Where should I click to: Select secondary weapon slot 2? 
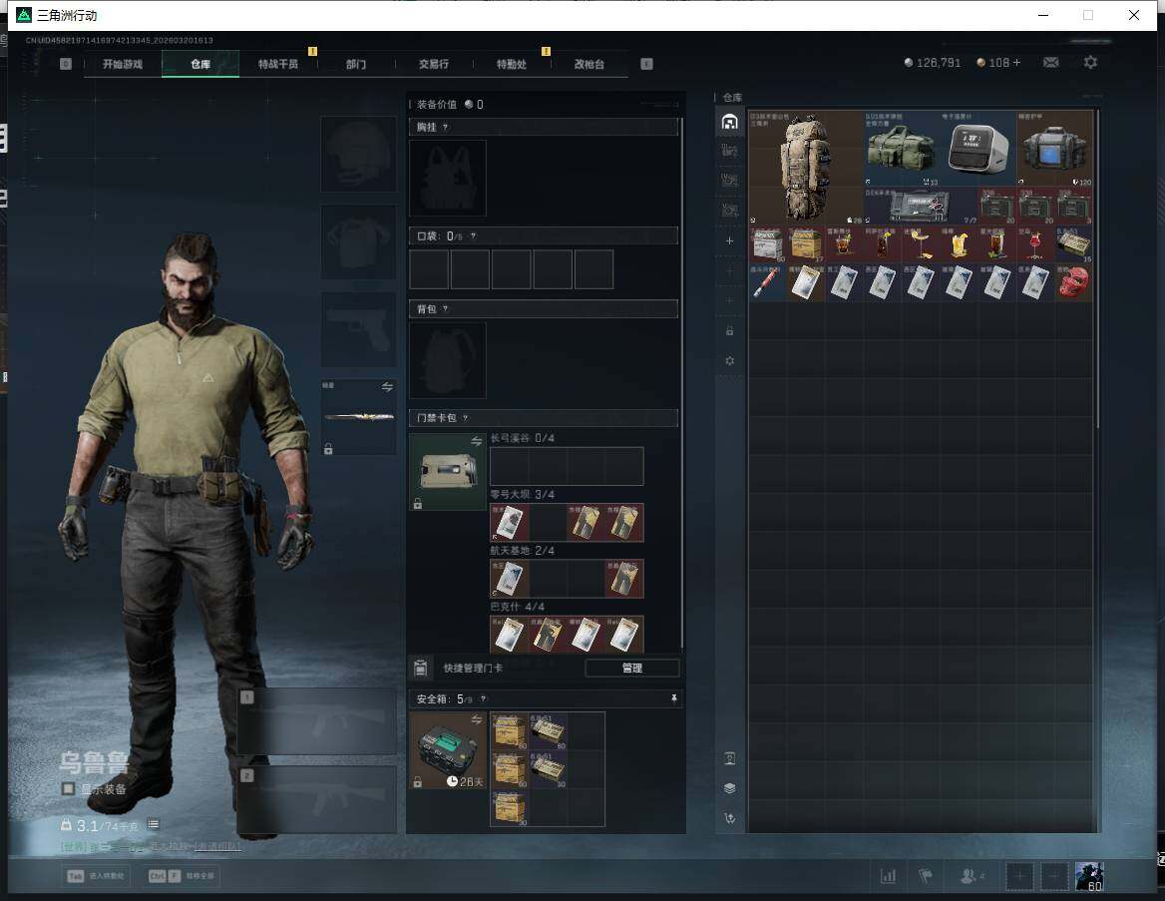tap(317, 800)
